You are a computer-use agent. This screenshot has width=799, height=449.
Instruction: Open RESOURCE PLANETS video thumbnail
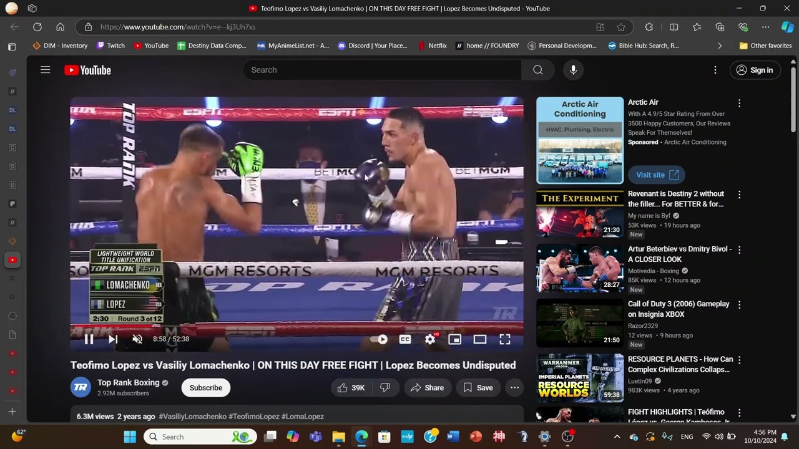click(x=580, y=379)
